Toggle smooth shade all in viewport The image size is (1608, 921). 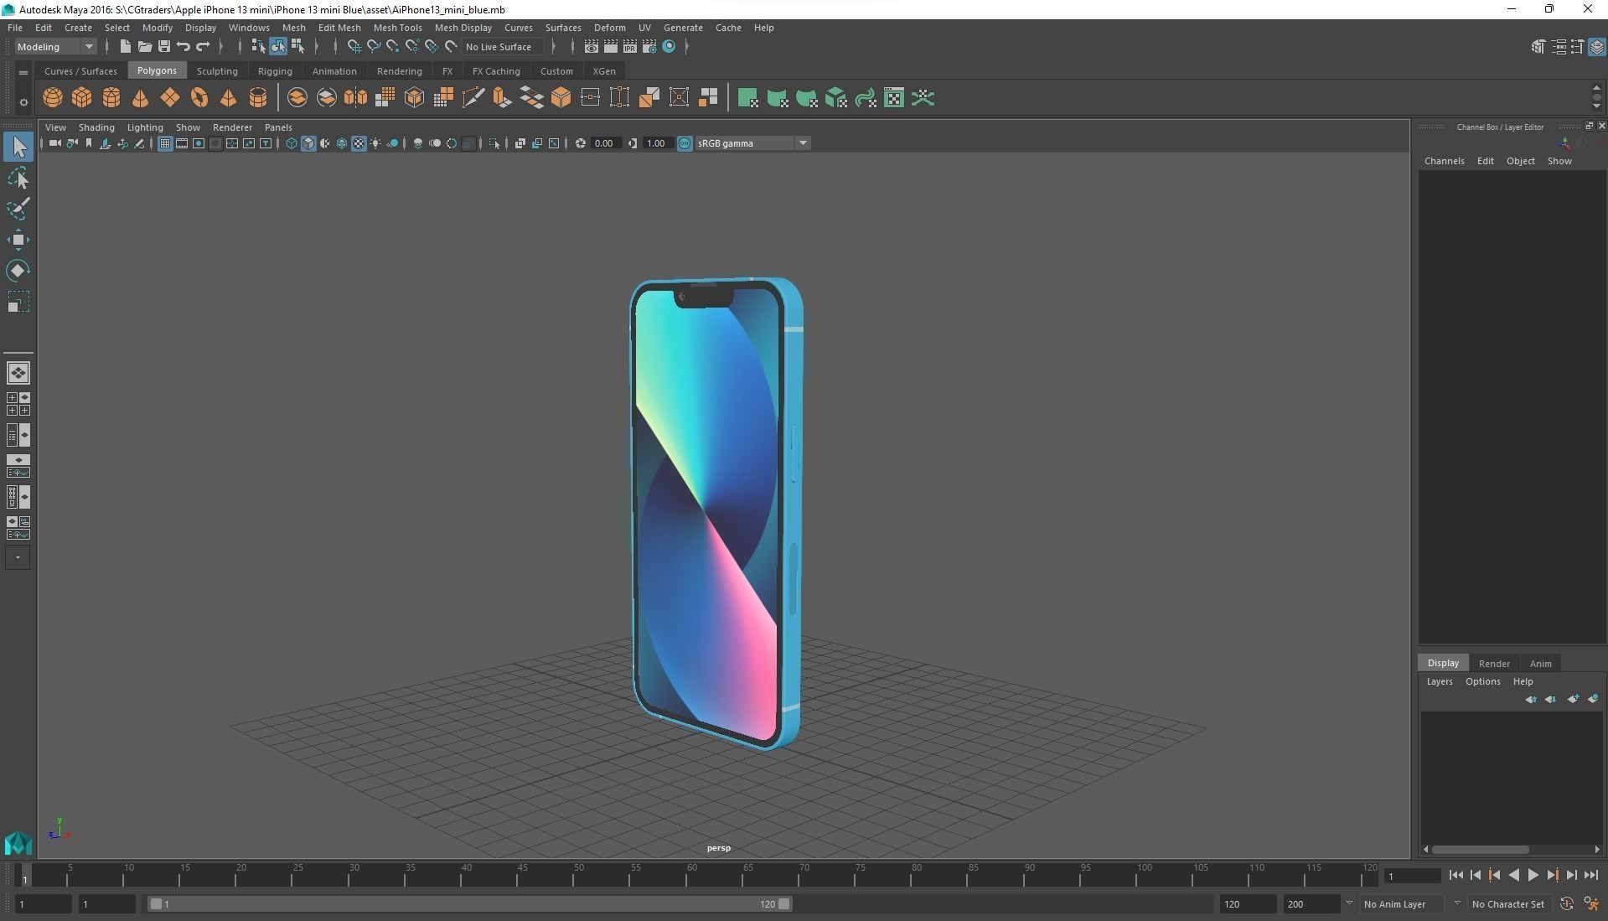[308, 144]
